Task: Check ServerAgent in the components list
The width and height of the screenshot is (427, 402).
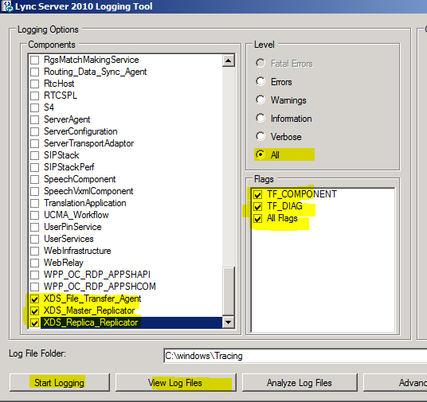Action: [x=34, y=119]
